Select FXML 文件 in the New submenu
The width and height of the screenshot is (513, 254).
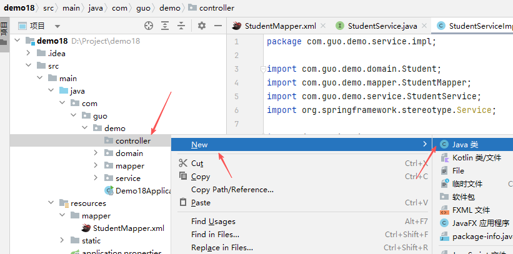click(471, 210)
